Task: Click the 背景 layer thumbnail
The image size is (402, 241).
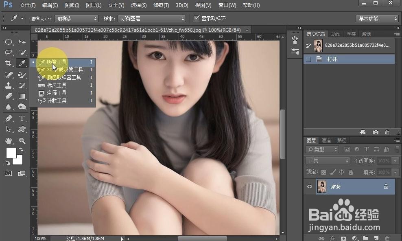Action: coord(322,186)
